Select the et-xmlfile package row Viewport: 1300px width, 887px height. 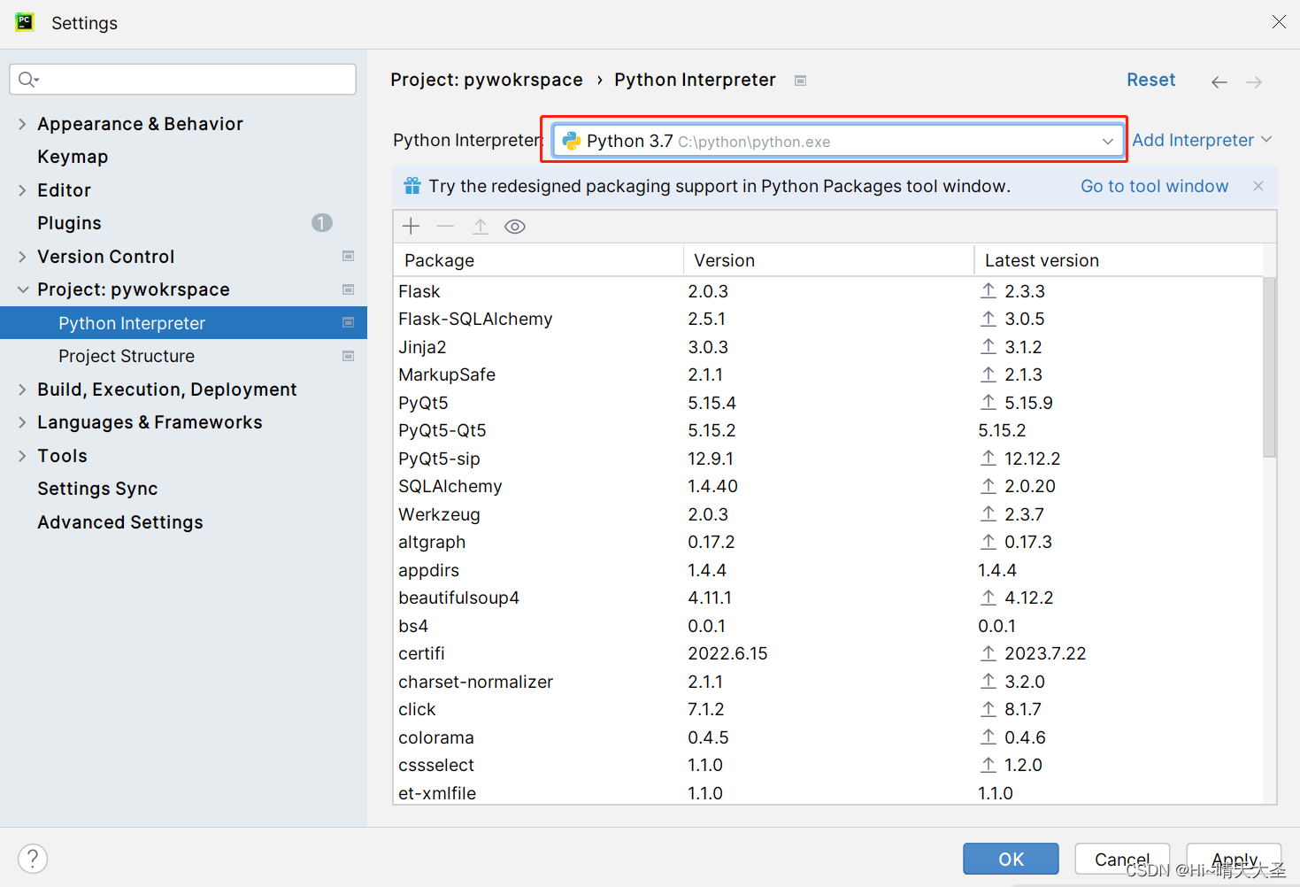(827, 792)
